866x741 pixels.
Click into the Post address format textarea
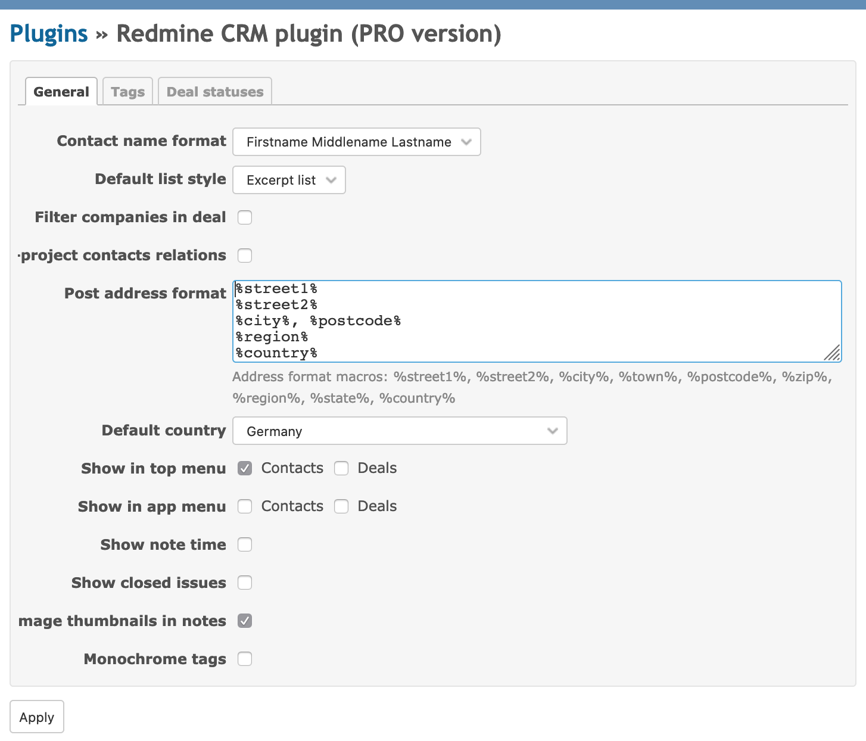pyautogui.click(x=537, y=321)
